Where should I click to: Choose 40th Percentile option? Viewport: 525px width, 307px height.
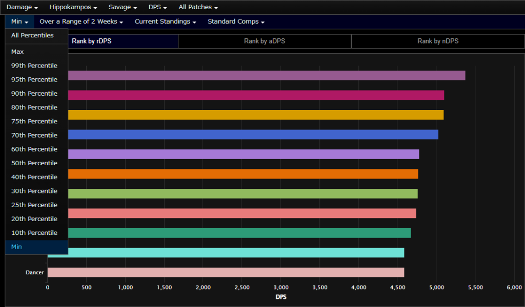tap(36, 177)
